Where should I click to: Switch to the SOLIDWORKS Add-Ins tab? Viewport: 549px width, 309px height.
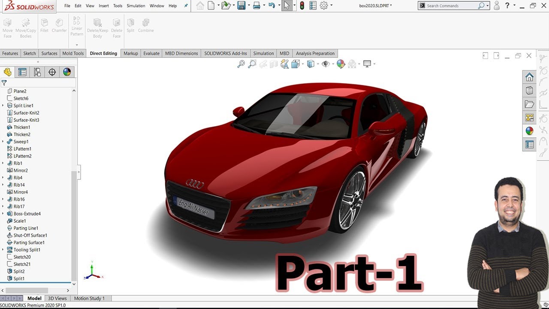tap(226, 53)
